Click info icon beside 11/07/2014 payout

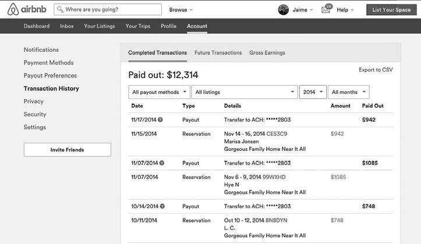(161, 163)
